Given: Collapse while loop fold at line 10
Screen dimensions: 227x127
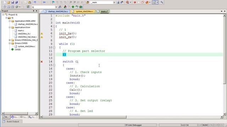Looking at the screenshot, I should click(x=54, y=48).
